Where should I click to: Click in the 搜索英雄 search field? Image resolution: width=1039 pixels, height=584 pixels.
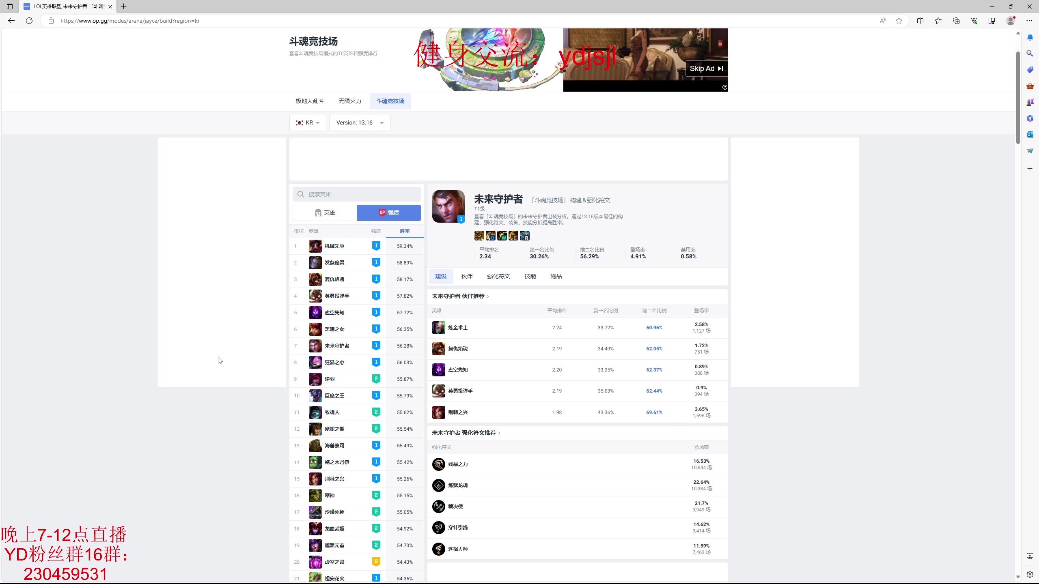pos(357,194)
